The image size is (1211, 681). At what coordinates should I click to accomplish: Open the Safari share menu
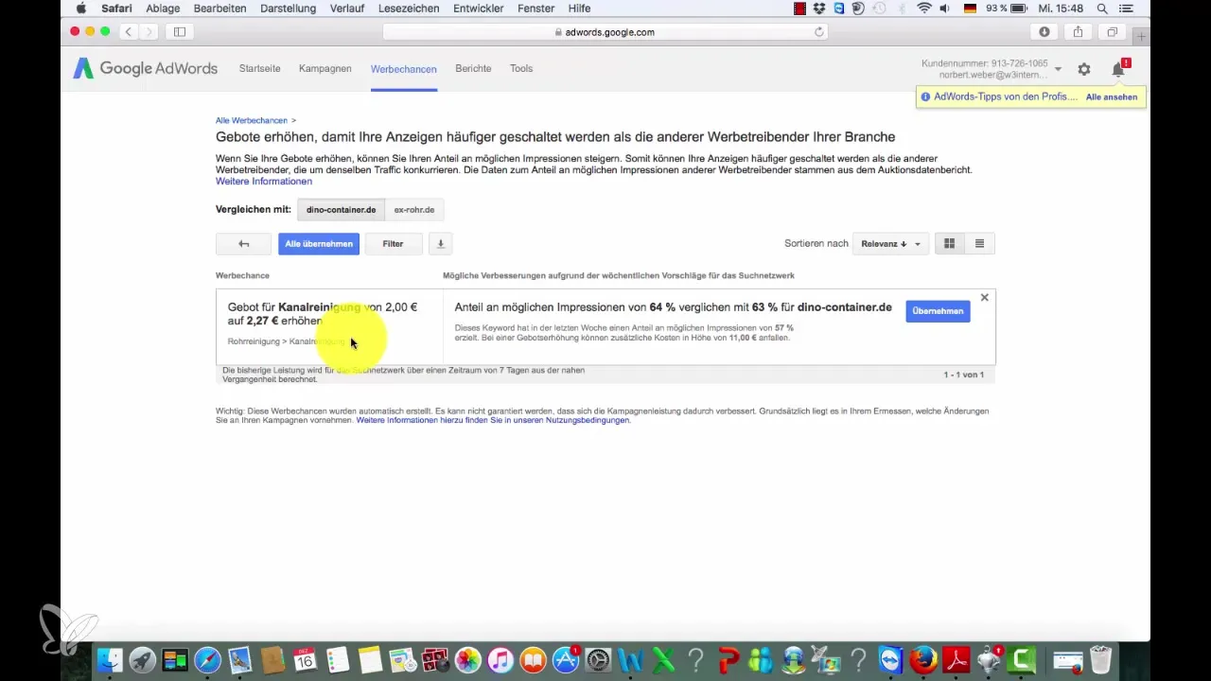click(x=1078, y=32)
